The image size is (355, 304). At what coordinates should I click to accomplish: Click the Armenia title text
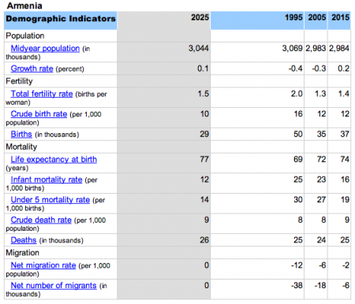[24, 6]
